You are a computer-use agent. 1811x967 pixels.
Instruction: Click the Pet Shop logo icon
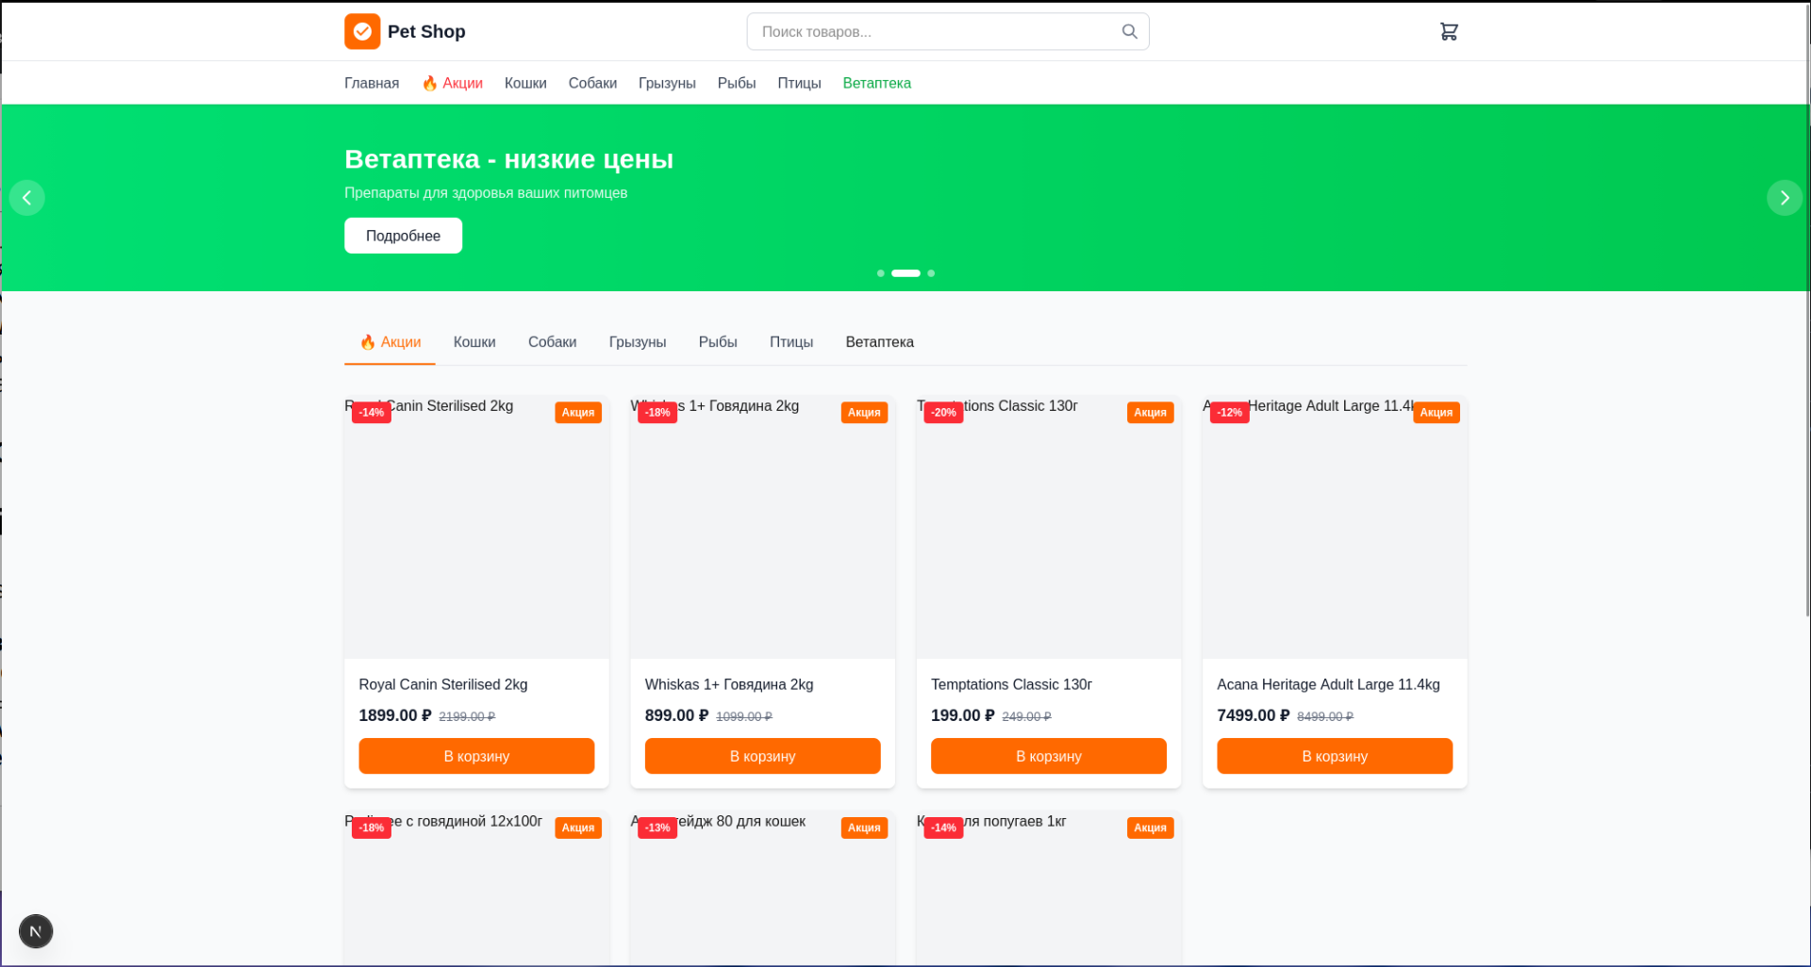(x=362, y=32)
